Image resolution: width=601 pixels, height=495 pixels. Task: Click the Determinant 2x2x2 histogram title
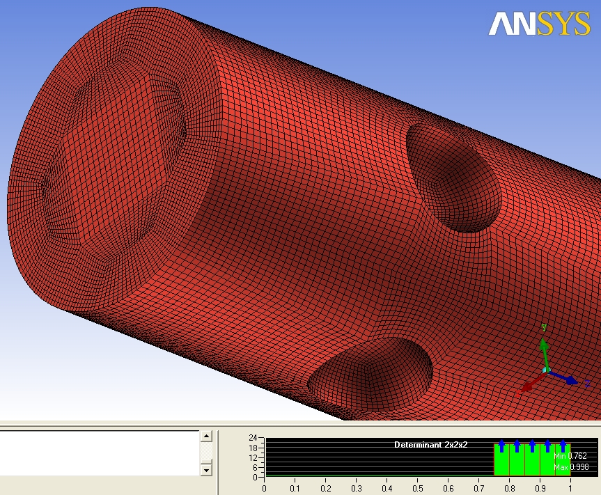(431, 444)
